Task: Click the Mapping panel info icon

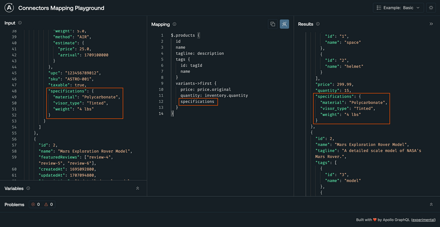Action: [175, 24]
